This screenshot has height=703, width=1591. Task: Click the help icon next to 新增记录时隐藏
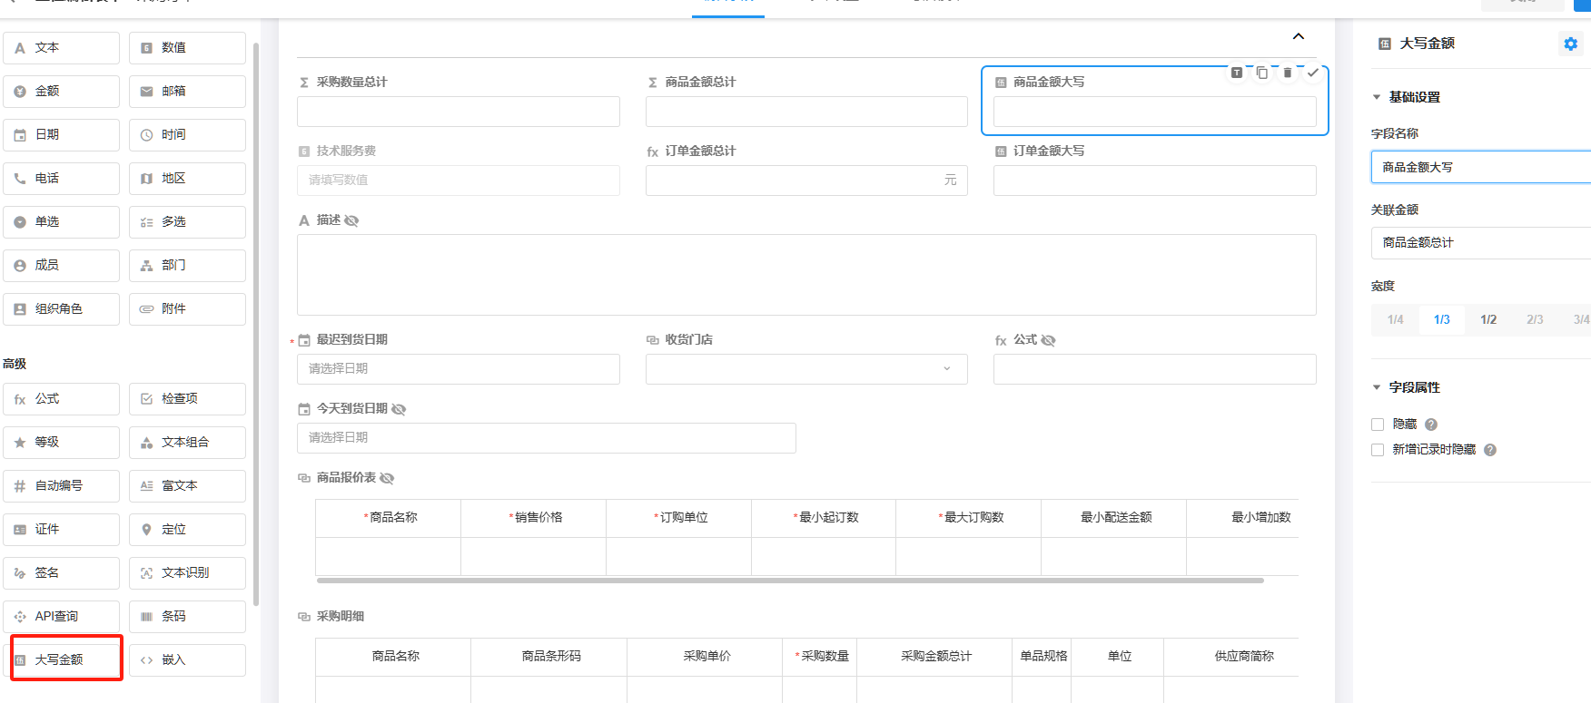1490,450
